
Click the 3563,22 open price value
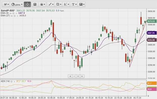tap(21, 11)
